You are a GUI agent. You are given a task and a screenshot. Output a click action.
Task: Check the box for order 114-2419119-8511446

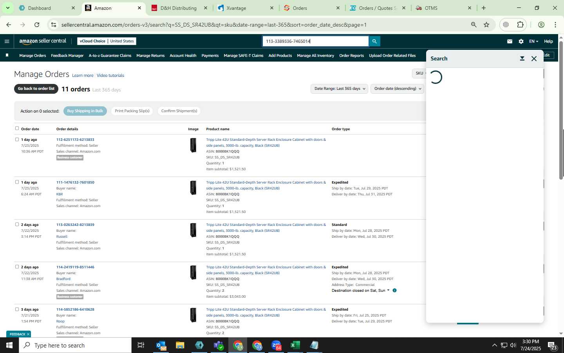[17, 267]
